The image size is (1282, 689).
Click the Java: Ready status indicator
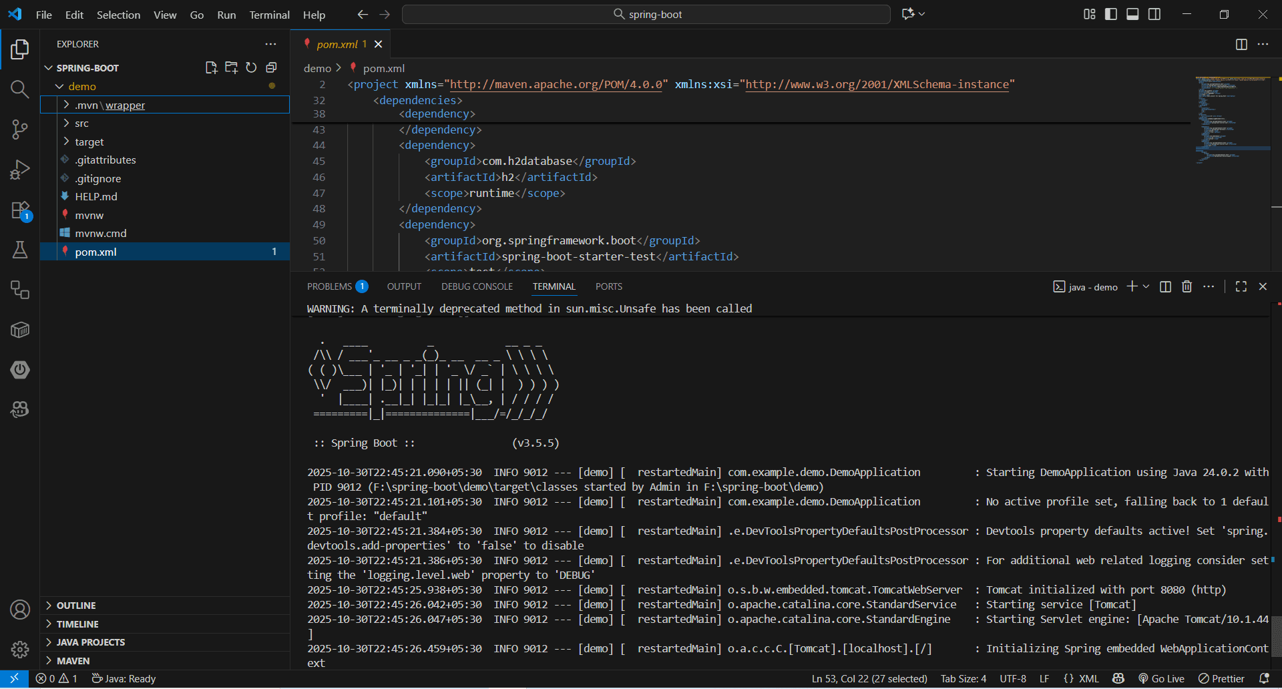pyautogui.click(x=124, y=679)
